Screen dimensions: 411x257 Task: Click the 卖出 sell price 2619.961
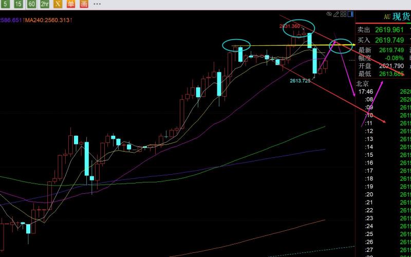point(389,30)
